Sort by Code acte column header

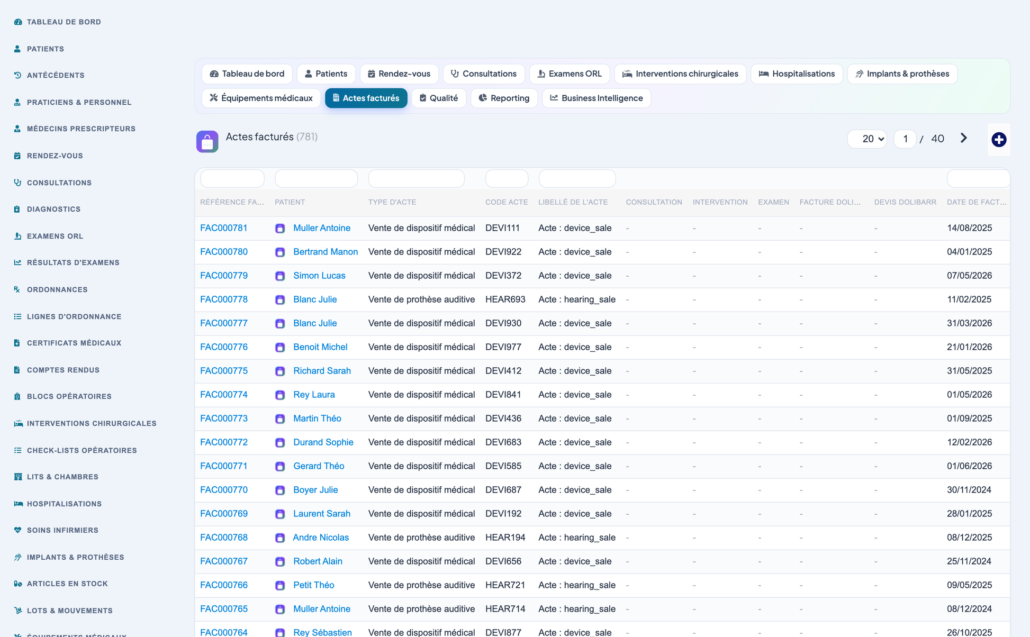(x=507, y=202)
